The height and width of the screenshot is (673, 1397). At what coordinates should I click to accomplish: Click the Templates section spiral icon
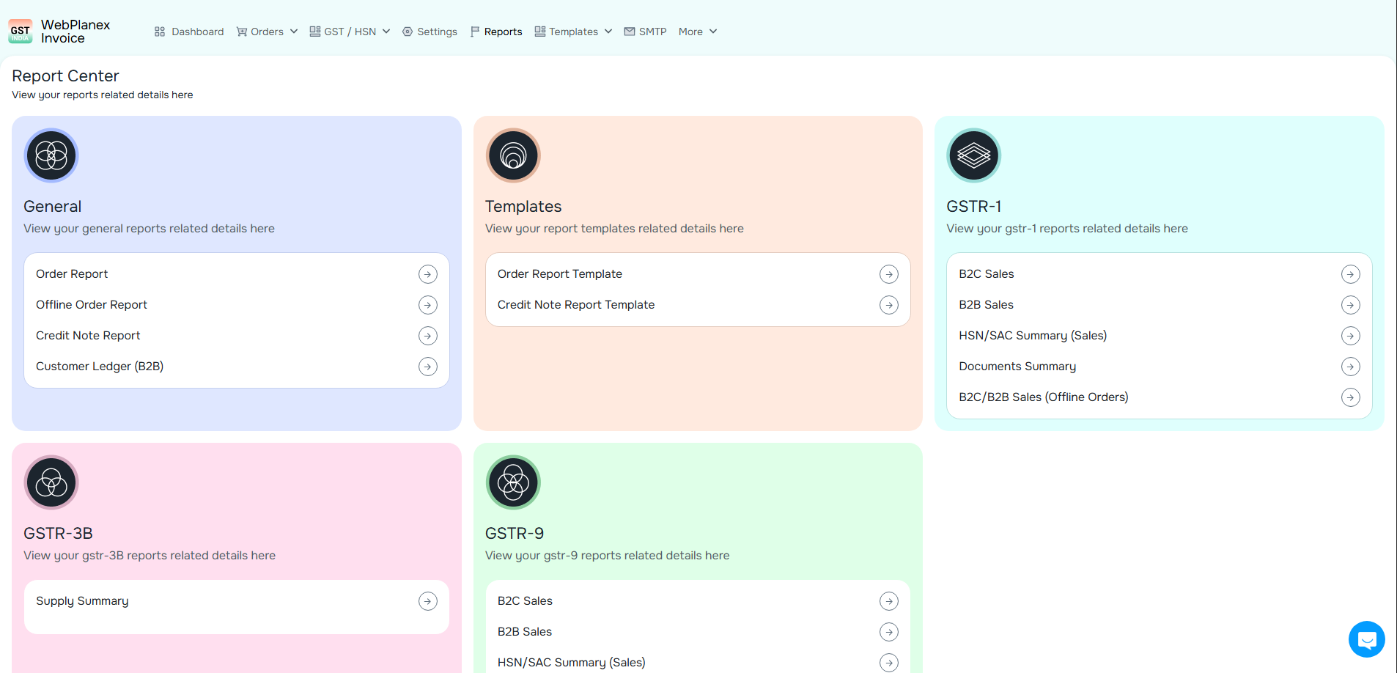(x=513, y=155)
